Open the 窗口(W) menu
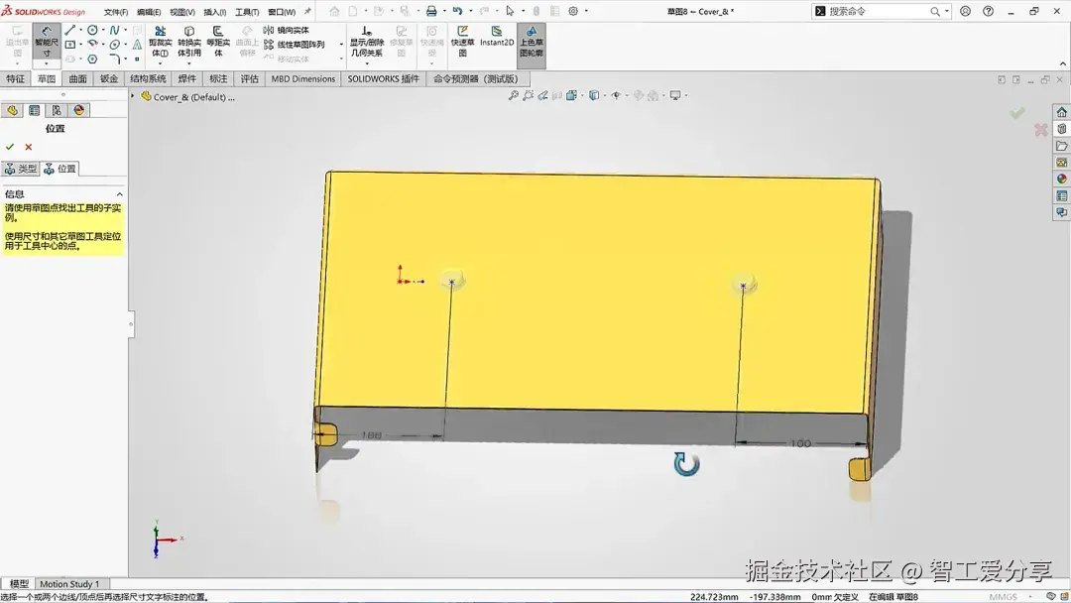The height and width of the screenshot is (603, 1071). pos(282,12)
